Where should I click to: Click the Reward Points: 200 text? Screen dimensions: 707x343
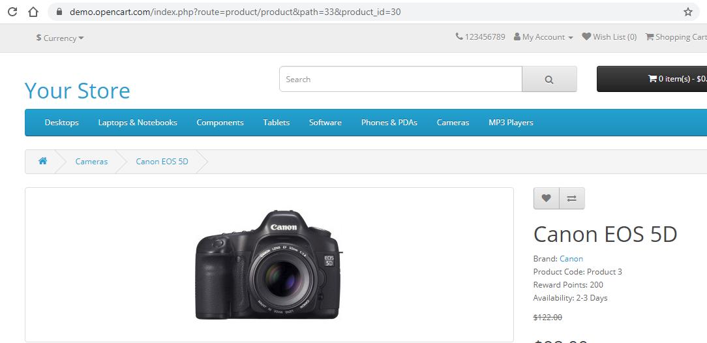tap(568, 285)
